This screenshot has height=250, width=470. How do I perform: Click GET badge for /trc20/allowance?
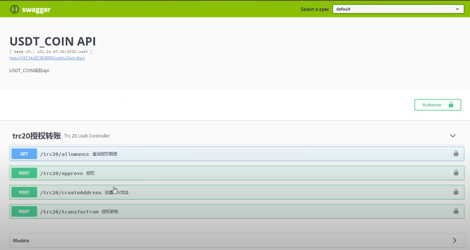(x=24, y=154)
